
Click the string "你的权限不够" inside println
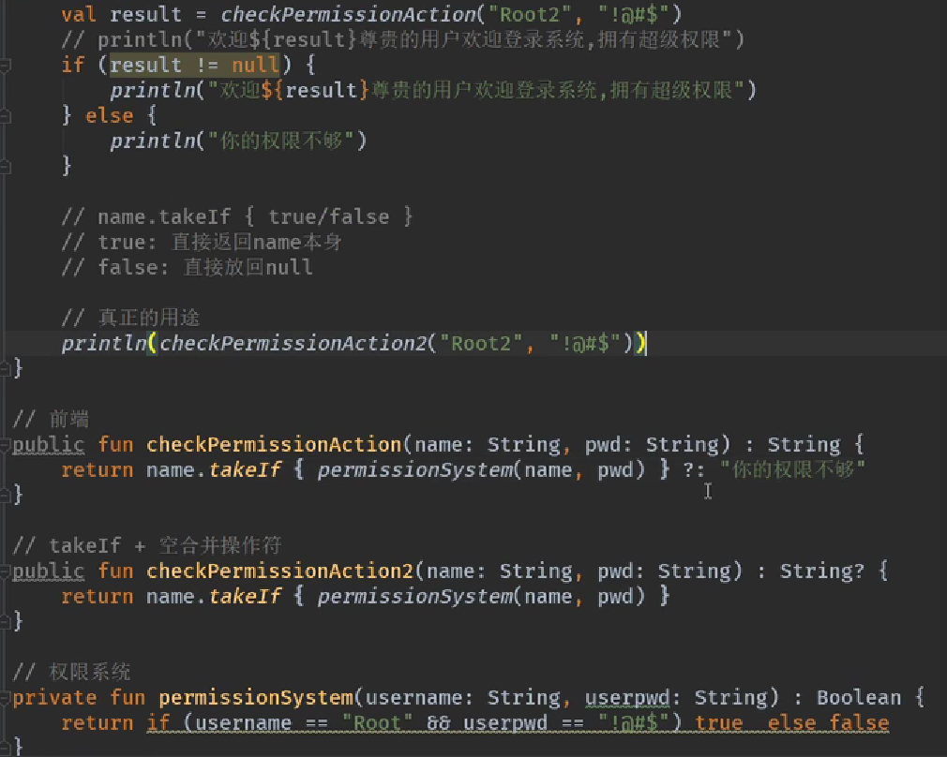[281, 141]
